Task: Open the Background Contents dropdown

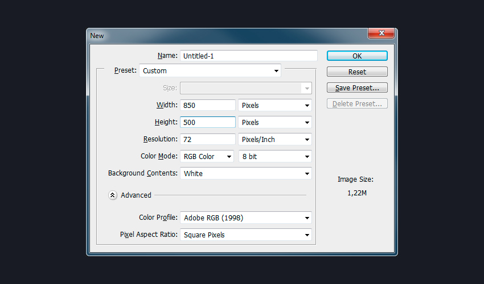Action: pyautogui.click(x=245, y=173)
